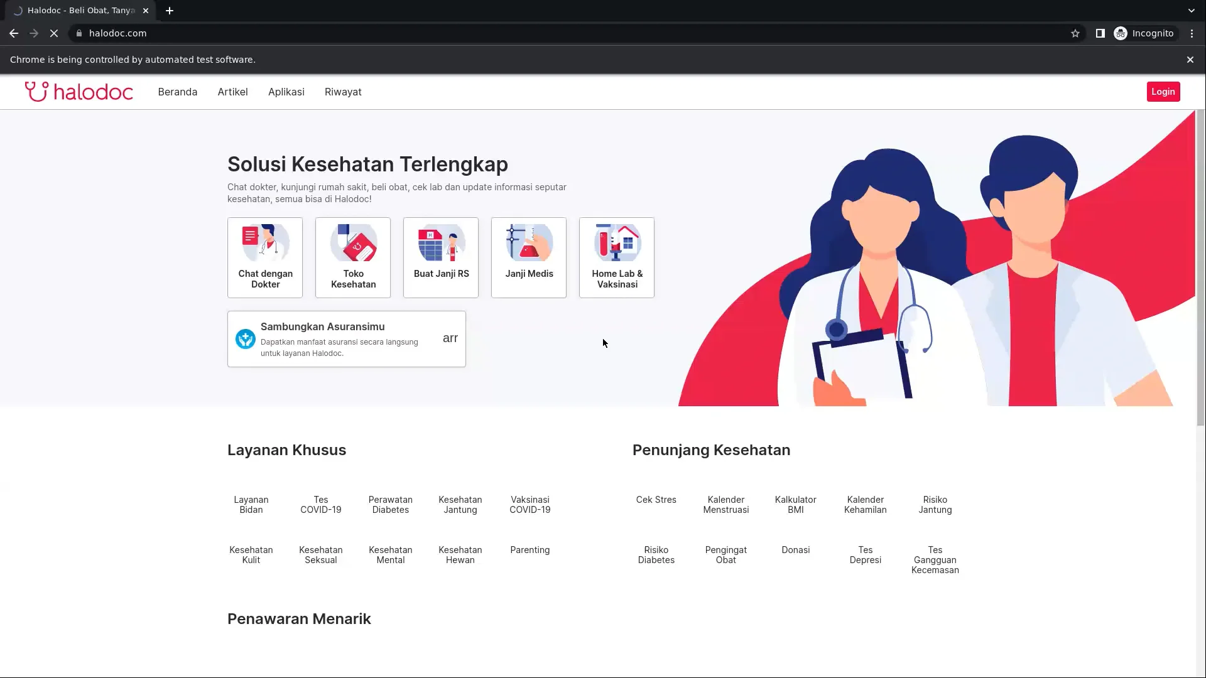Go to Beranda menu item
Screen dimensions: 1206x678
click(178, 92)
